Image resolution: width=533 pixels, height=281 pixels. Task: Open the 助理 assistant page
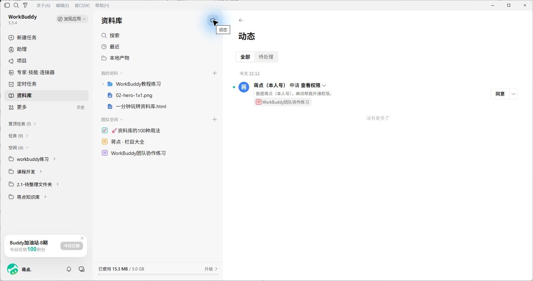[x=46, y=49]
